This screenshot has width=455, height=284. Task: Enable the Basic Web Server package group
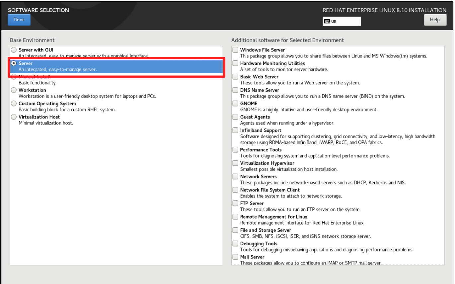click(235, 76)
